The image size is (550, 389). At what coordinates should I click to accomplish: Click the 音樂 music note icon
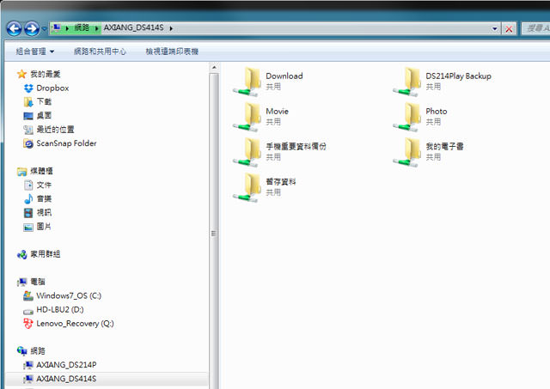click(x=28, y=198)
